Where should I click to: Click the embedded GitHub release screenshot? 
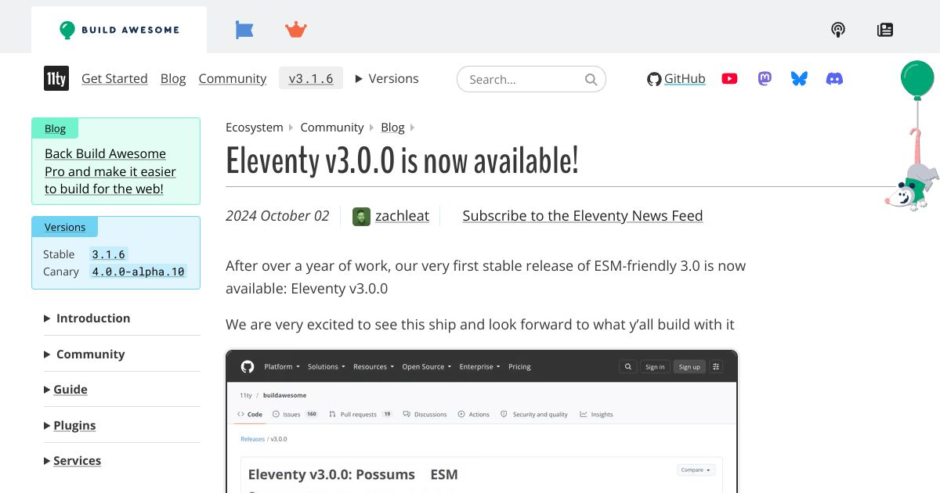(482, 421)
